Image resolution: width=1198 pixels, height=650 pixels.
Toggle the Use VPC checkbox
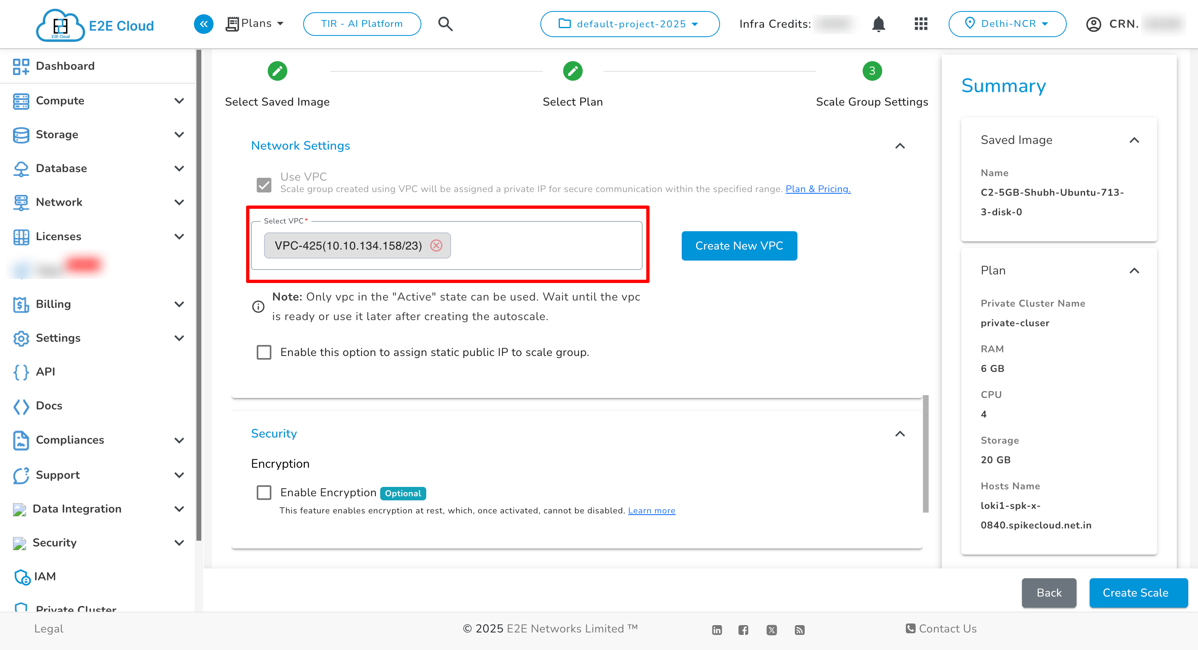[264, 185]
